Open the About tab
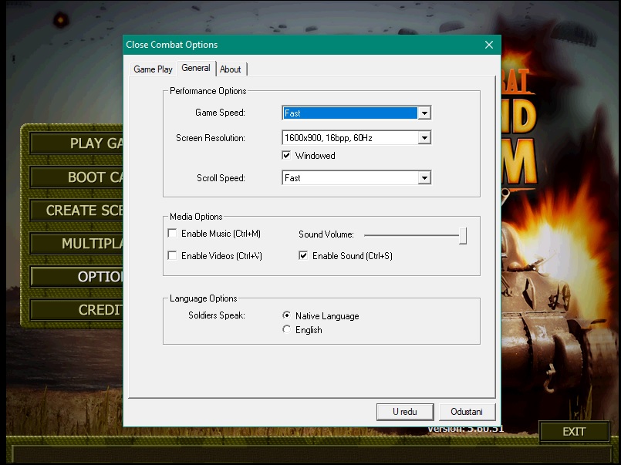The image size is (621, 465). pyautogui.click(x=231, y=69)
